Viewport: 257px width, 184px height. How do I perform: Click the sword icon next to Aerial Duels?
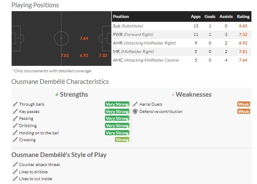click(135, 104)
